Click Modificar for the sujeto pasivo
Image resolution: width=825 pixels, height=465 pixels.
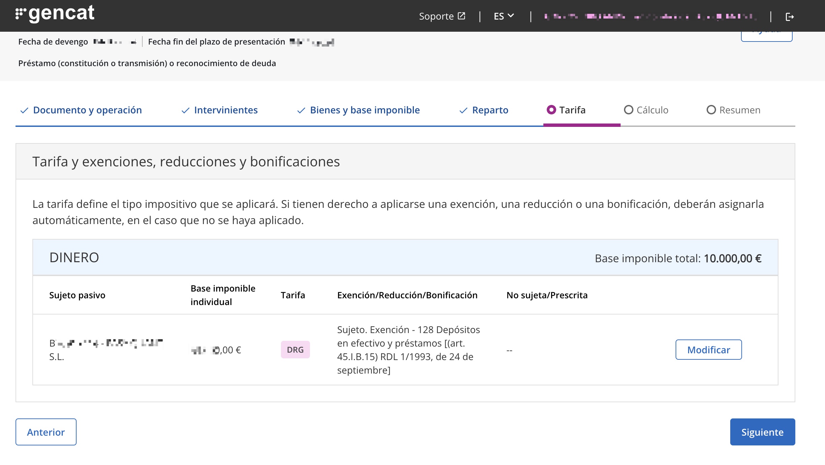click(x=708, y=350)
